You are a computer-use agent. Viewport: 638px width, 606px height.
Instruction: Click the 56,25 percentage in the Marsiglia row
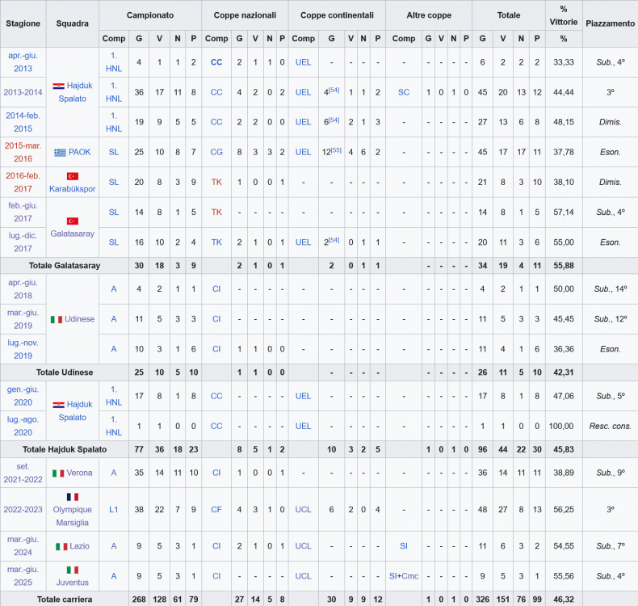[564, 510]
